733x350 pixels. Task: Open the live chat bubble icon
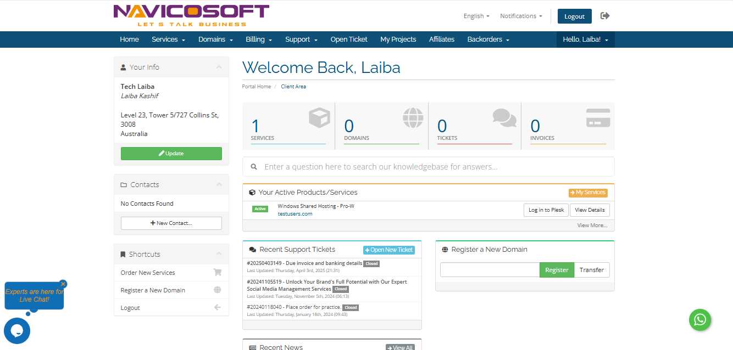pyautogui.click(x=17, y=330)
